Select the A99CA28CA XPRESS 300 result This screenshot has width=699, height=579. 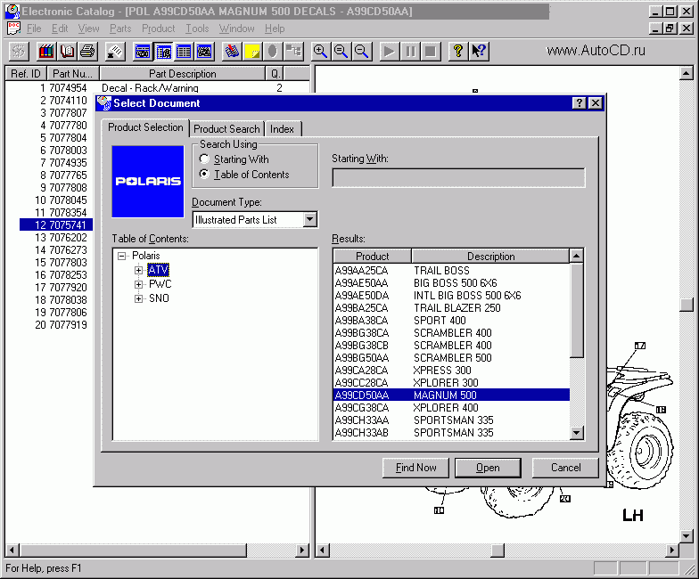click(451, 371)
